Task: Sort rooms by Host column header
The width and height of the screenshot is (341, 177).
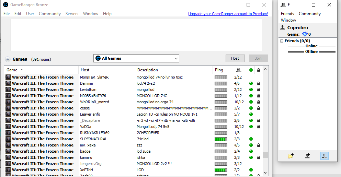Action: 107,70
